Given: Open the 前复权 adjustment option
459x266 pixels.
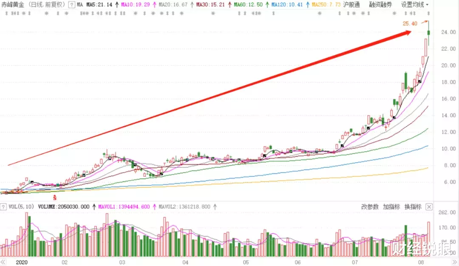Looking at the screenshot, I should tap(53, 5).
